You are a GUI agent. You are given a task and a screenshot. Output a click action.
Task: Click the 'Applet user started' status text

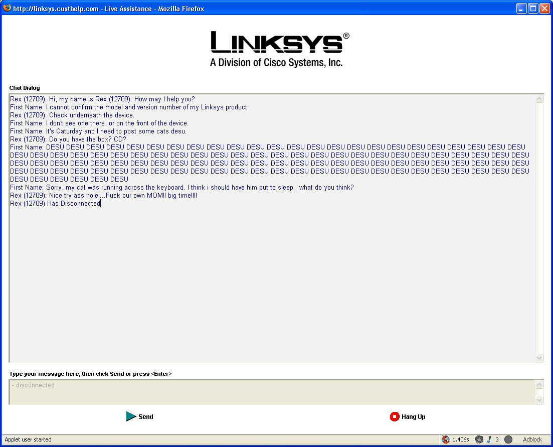coord(28,439)
